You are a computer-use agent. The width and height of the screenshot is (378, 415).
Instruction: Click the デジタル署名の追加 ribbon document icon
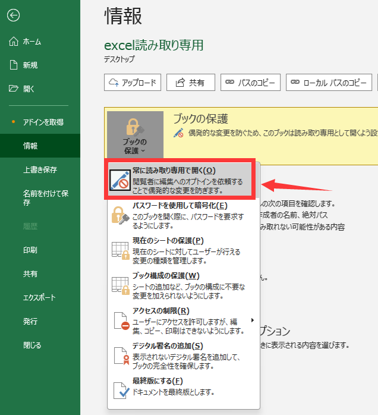(x=121, y=356)
